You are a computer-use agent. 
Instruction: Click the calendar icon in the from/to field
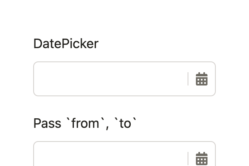click(x=202, y=159)
